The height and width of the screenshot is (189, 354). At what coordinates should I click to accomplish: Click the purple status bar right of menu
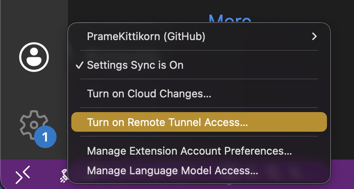(x=342, y=175)
